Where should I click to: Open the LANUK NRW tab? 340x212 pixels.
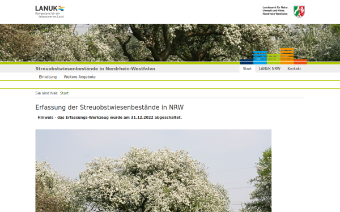tap(269, 68)
